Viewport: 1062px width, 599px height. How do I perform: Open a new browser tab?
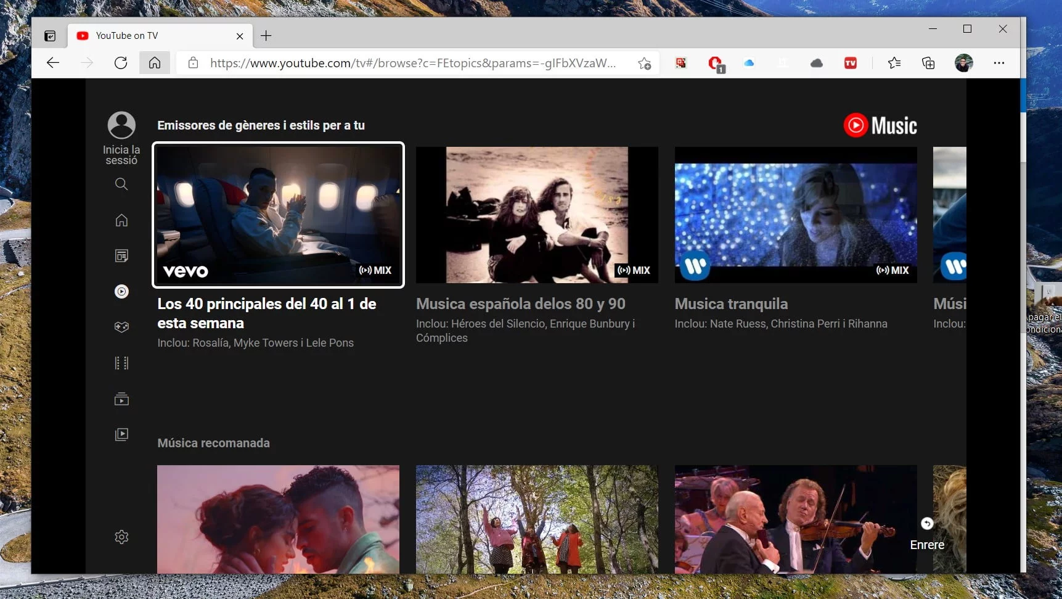[x=266, y=36]
